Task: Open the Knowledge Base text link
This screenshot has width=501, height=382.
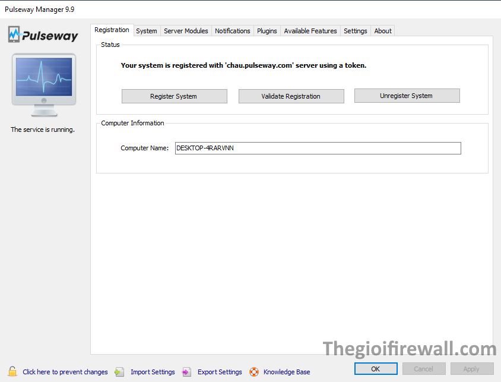Action: tap(287, 372)
